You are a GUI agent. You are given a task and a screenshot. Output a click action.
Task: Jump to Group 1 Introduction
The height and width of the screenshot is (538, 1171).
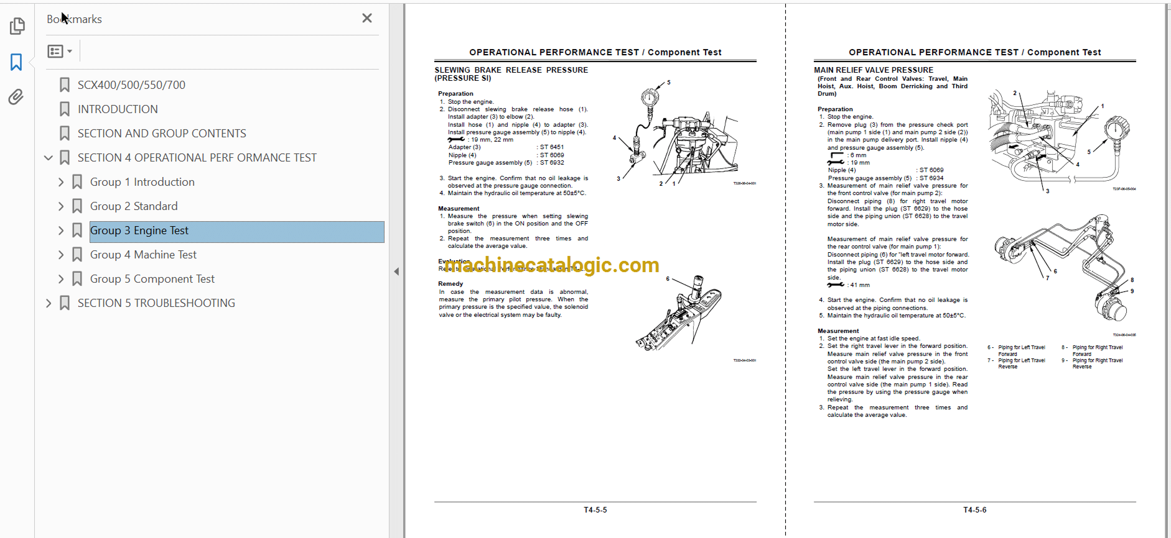tap(142, 182)
